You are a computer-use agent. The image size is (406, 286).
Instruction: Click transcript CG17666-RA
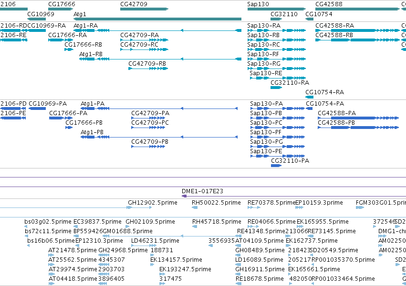(61, 40)
